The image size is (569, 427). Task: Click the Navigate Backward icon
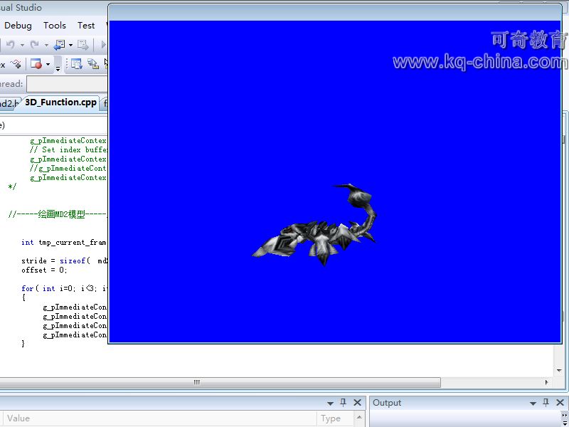[60, 45]
